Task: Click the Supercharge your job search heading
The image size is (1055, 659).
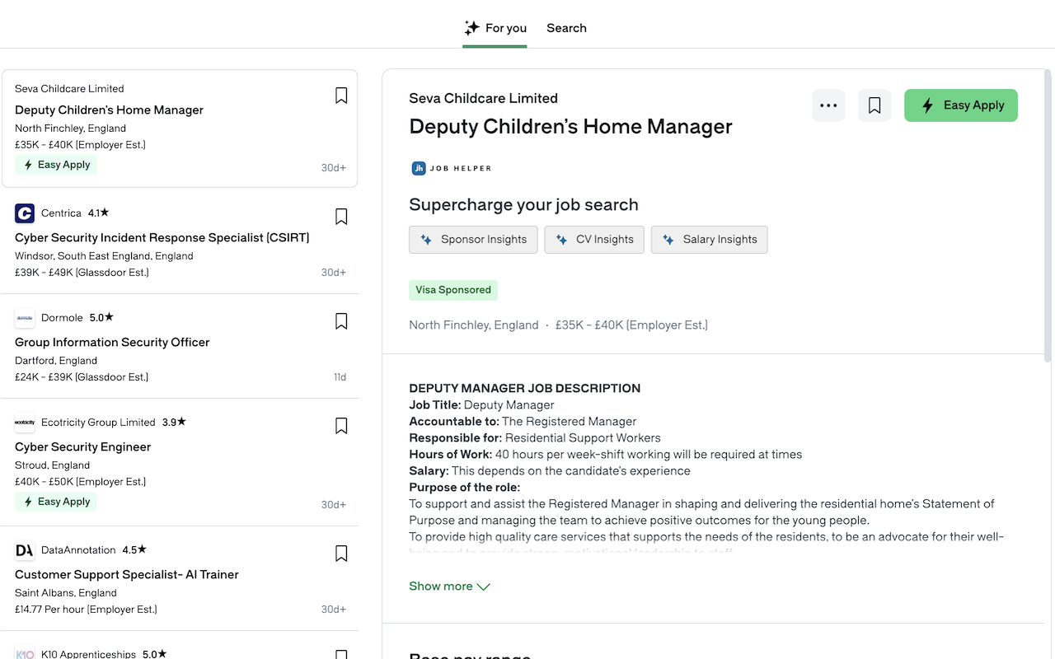Action: 523,205
